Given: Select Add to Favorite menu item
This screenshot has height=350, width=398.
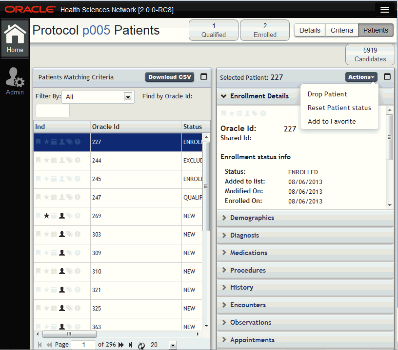Looking at the screenshot, I should [332, 121].
